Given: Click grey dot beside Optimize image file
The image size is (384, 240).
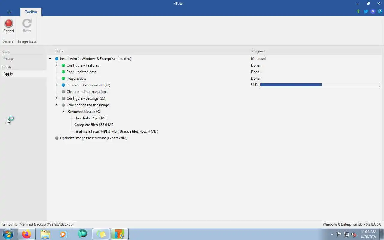Looking at the screenshot, I should 57,138.
